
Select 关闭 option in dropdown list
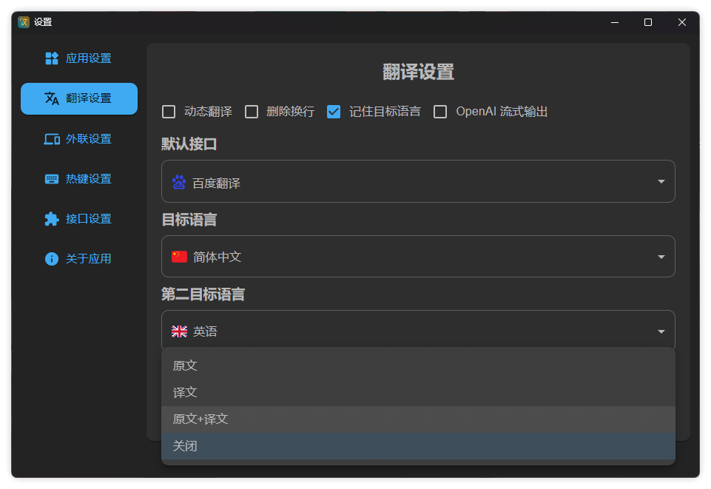pos(418,446)
